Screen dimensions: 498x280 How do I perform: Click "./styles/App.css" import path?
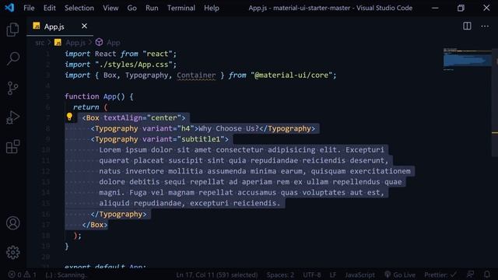[x=133, y=65]
